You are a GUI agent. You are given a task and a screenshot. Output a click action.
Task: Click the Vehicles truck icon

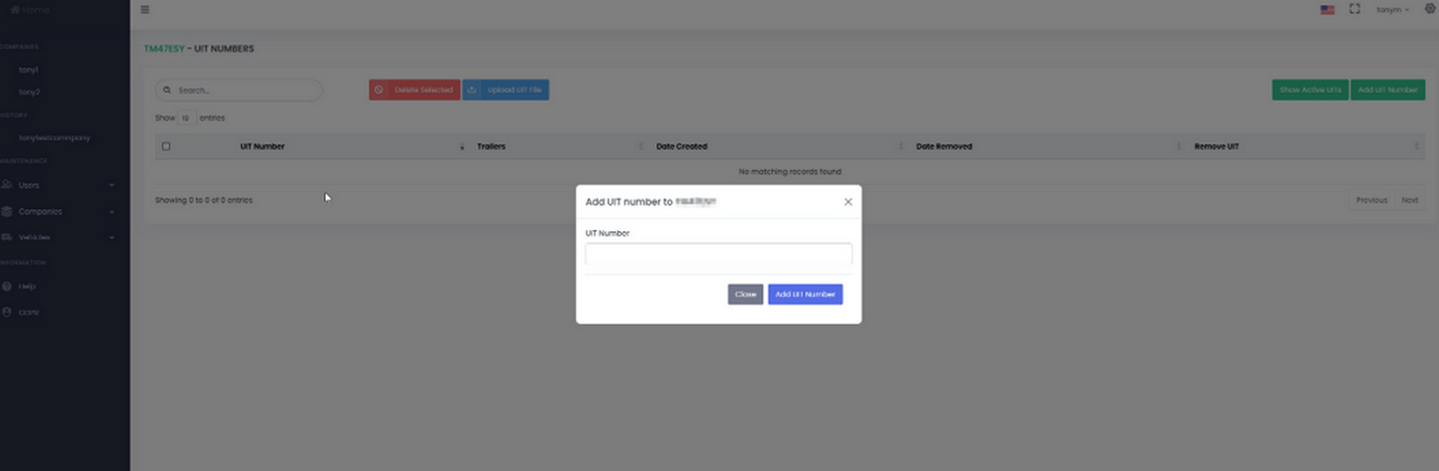click(x=8, y=237)
